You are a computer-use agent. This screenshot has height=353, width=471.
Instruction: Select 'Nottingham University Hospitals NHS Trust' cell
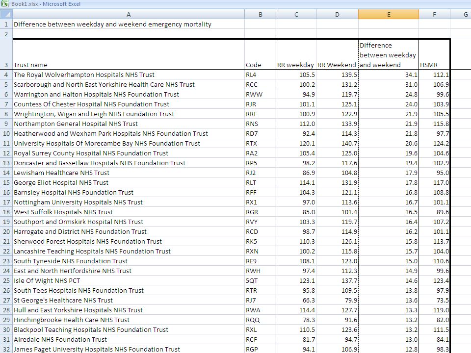(129, 202)
